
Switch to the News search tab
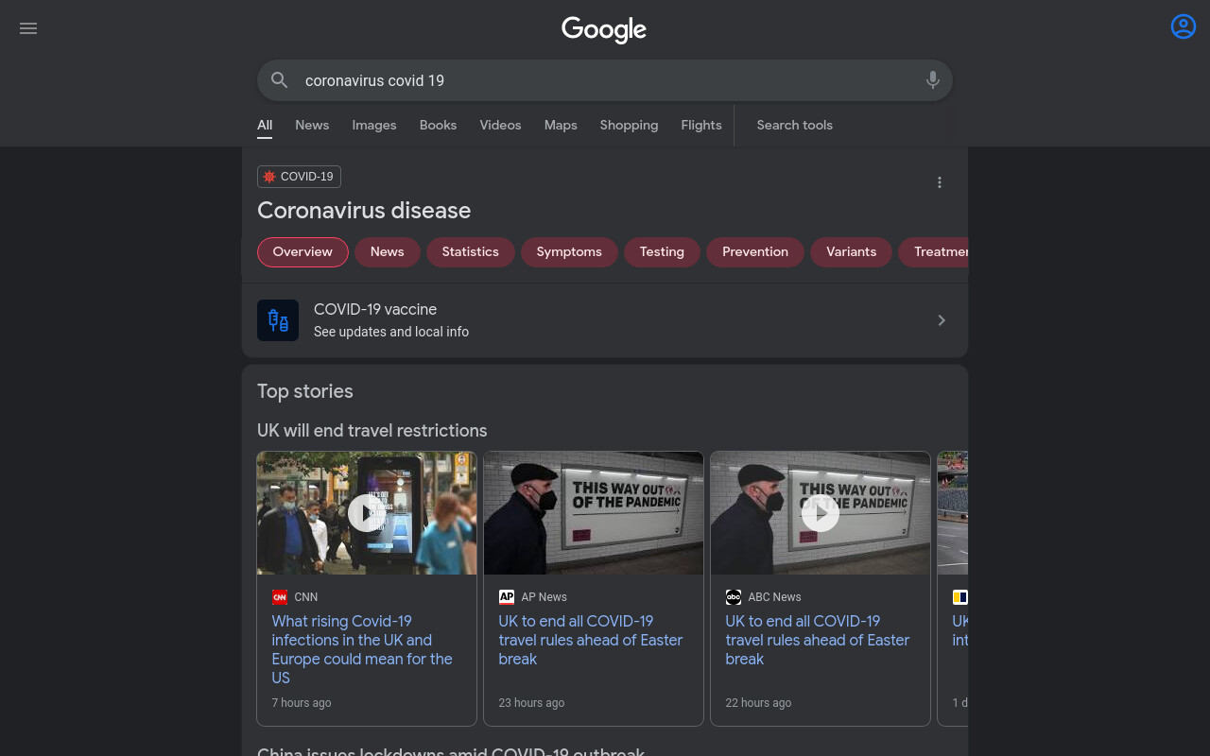coord(312,125)
